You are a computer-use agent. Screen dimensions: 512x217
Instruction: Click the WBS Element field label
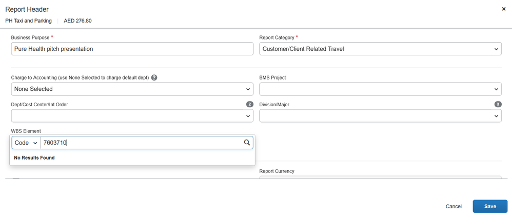click(x=26, y=131)
